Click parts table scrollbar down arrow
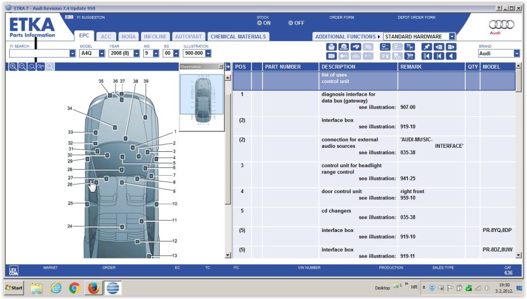This screenshot has height=299, width=527. click(518, 255)
